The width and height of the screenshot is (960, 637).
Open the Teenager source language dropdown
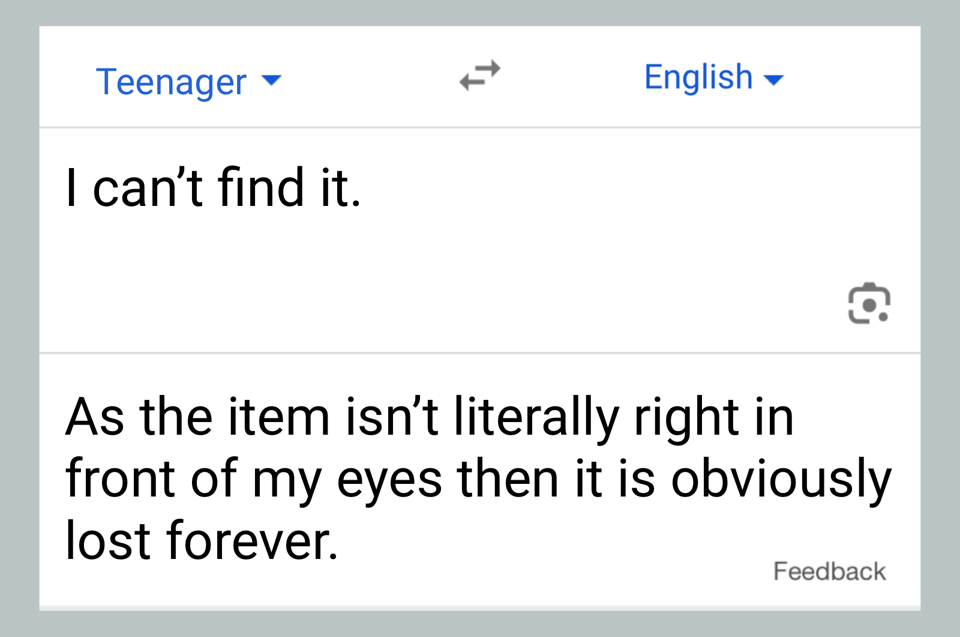click(x=188, y=81)
